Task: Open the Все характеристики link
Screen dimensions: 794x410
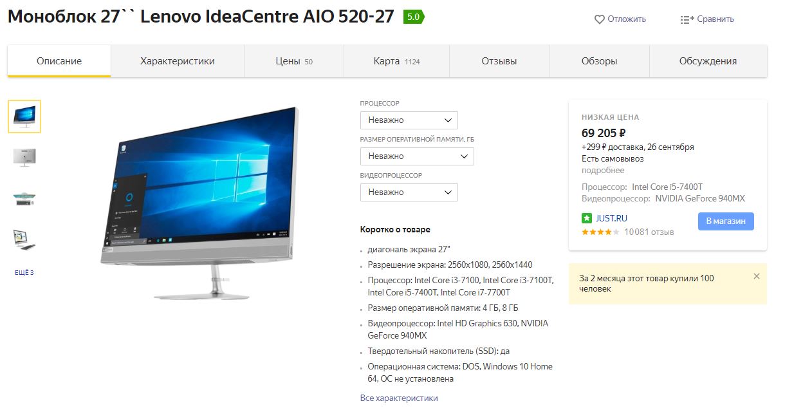Action: [x=399, y=398]
